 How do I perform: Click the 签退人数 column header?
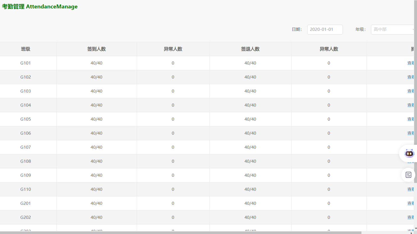pyautogui.click(x=250, y=49)
